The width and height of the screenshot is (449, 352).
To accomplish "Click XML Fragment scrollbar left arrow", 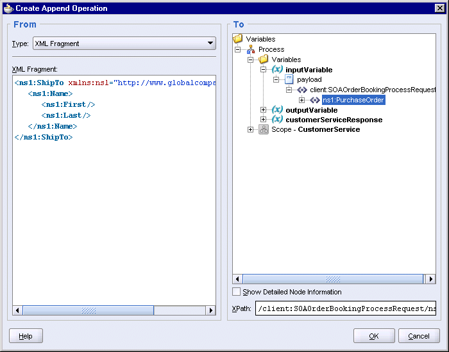I will coord(17,310).
